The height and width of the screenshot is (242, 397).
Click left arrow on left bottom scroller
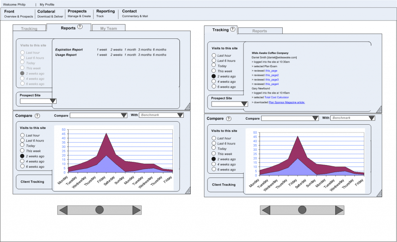click(63, 210)
